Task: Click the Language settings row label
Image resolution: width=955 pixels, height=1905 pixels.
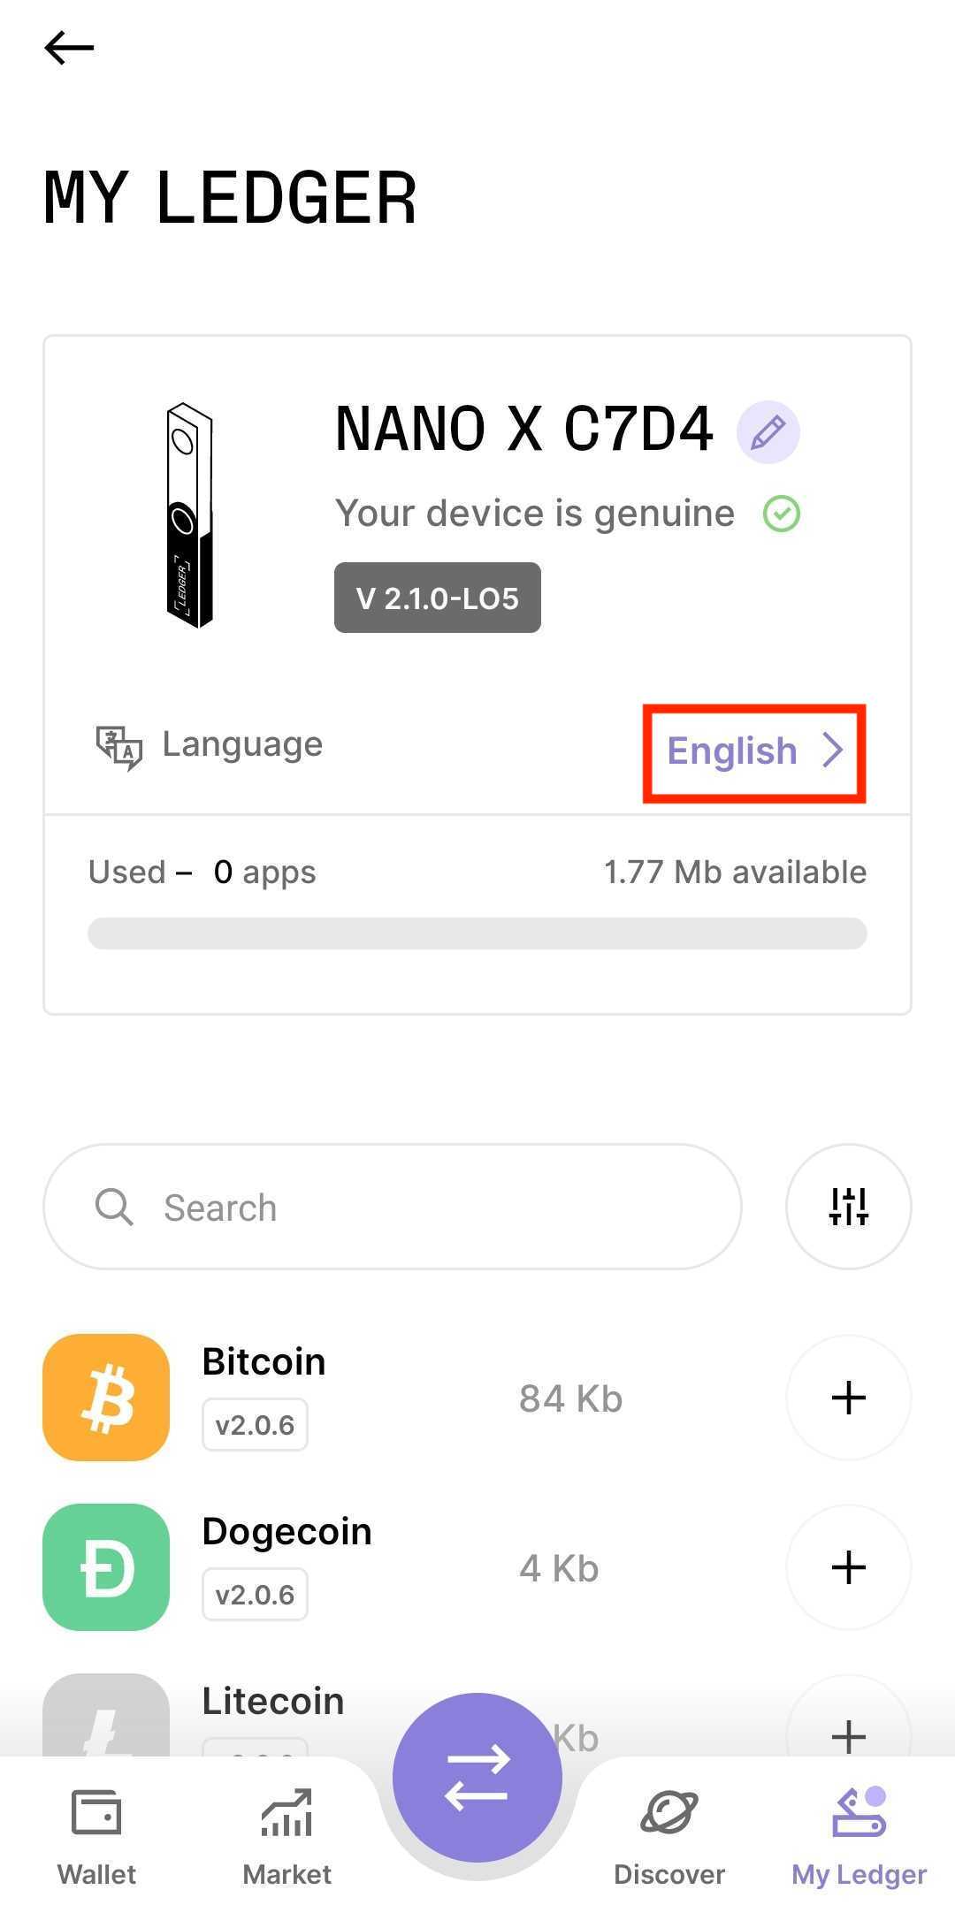Action: click(x=241, y=744)
